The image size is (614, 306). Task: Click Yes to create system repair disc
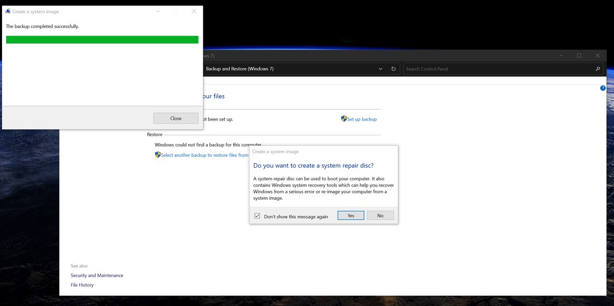tap(351, 216)
